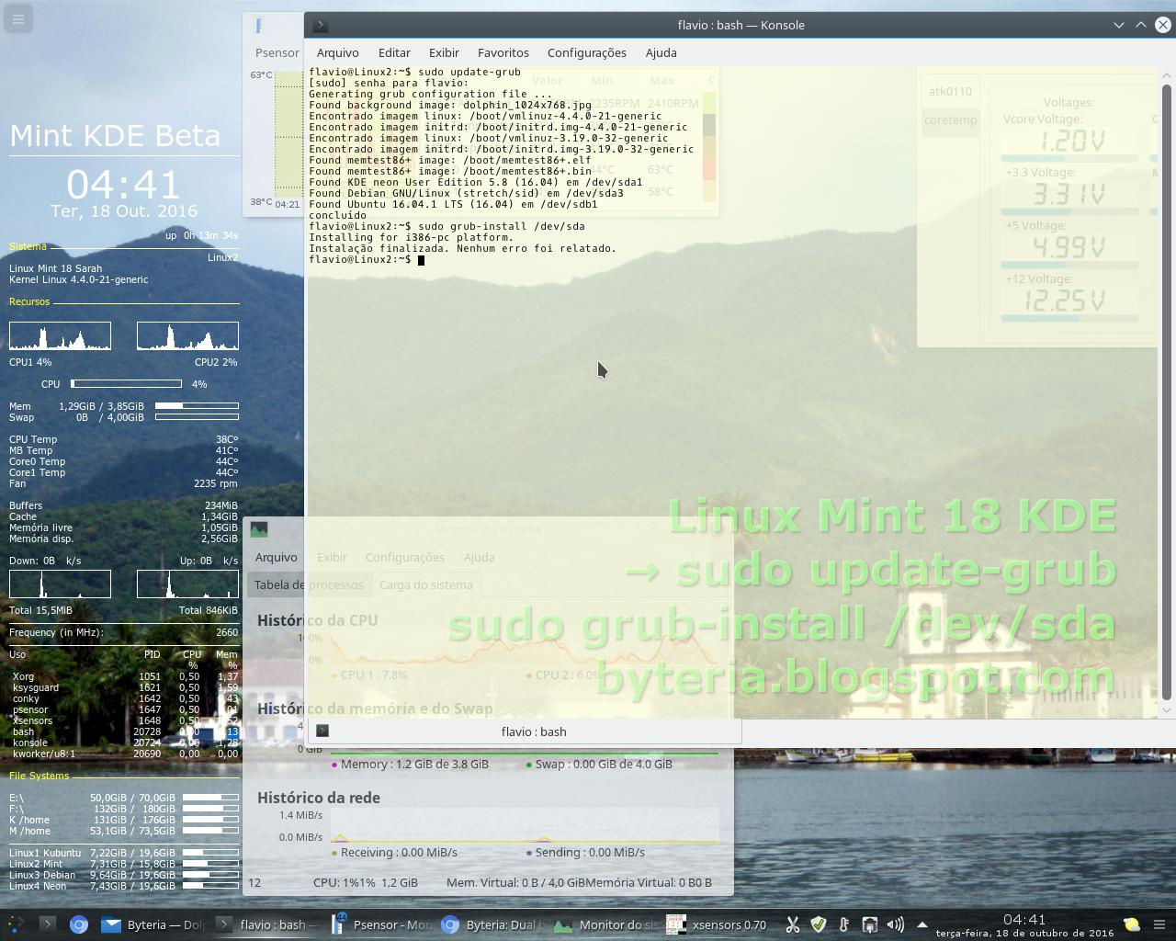This screenshot has width=1176, height=941.
Task: Switch to xsensors 0.70 taskbar entry
Action: [719, 924]
